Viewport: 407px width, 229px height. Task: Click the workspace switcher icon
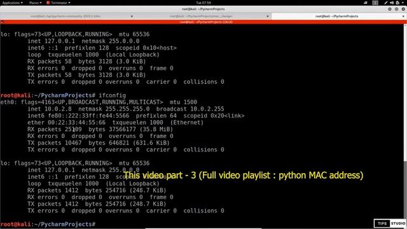(x=375, y=3)
